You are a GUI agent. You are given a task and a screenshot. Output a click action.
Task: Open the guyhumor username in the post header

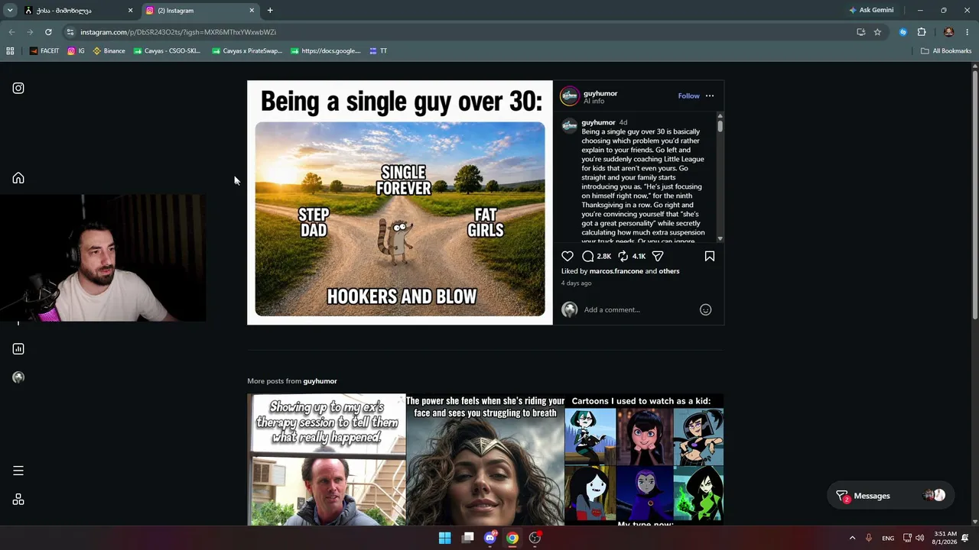(x=600, y=93)
